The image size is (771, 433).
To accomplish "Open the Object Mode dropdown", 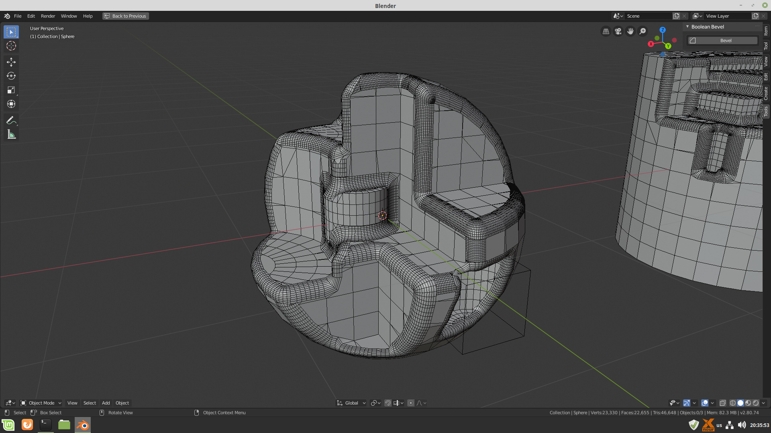I will 41,403.
